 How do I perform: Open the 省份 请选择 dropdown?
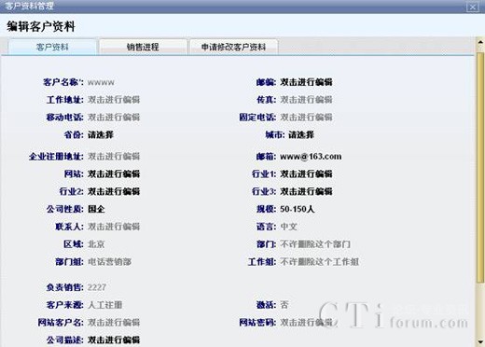pyautogui.click(x=101, y=135)
